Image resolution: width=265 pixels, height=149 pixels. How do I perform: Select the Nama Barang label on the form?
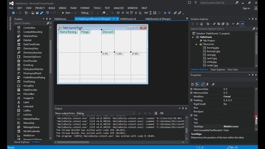tap(68, 32)
